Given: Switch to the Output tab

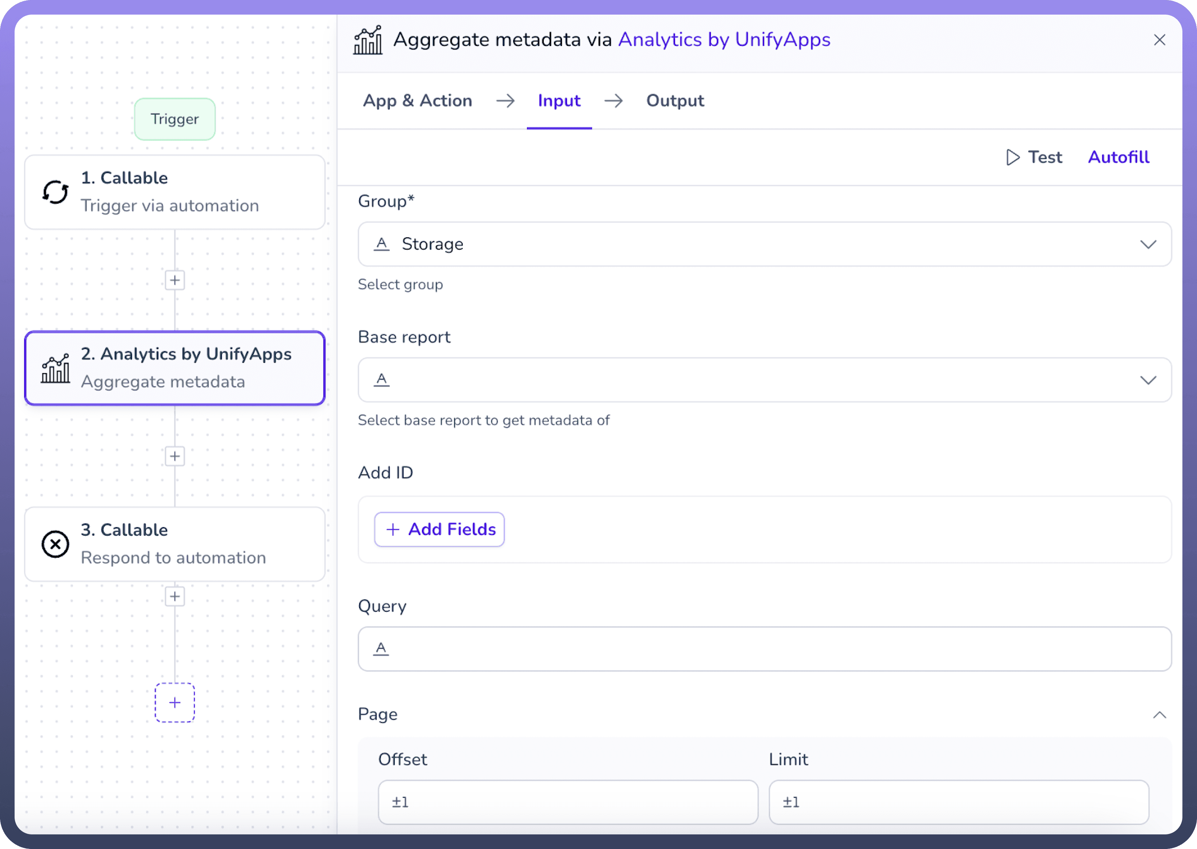Looking at the screenshot, I should pyautogui.click(x=675, y=100).
